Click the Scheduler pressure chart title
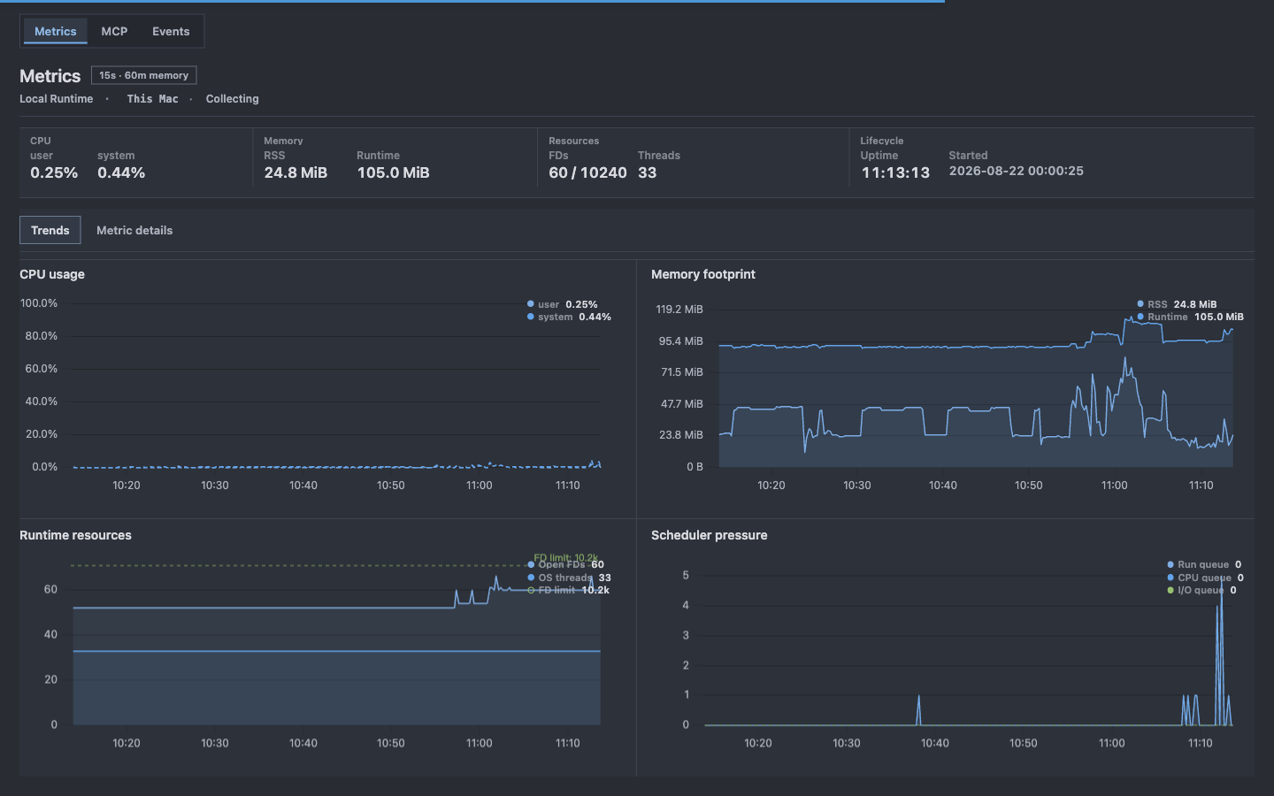 [x=710, y=535]
